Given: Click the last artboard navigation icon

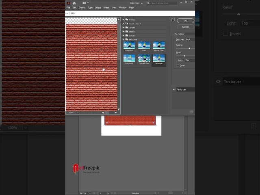Looking at the screenshot, I should click(115, 193).
